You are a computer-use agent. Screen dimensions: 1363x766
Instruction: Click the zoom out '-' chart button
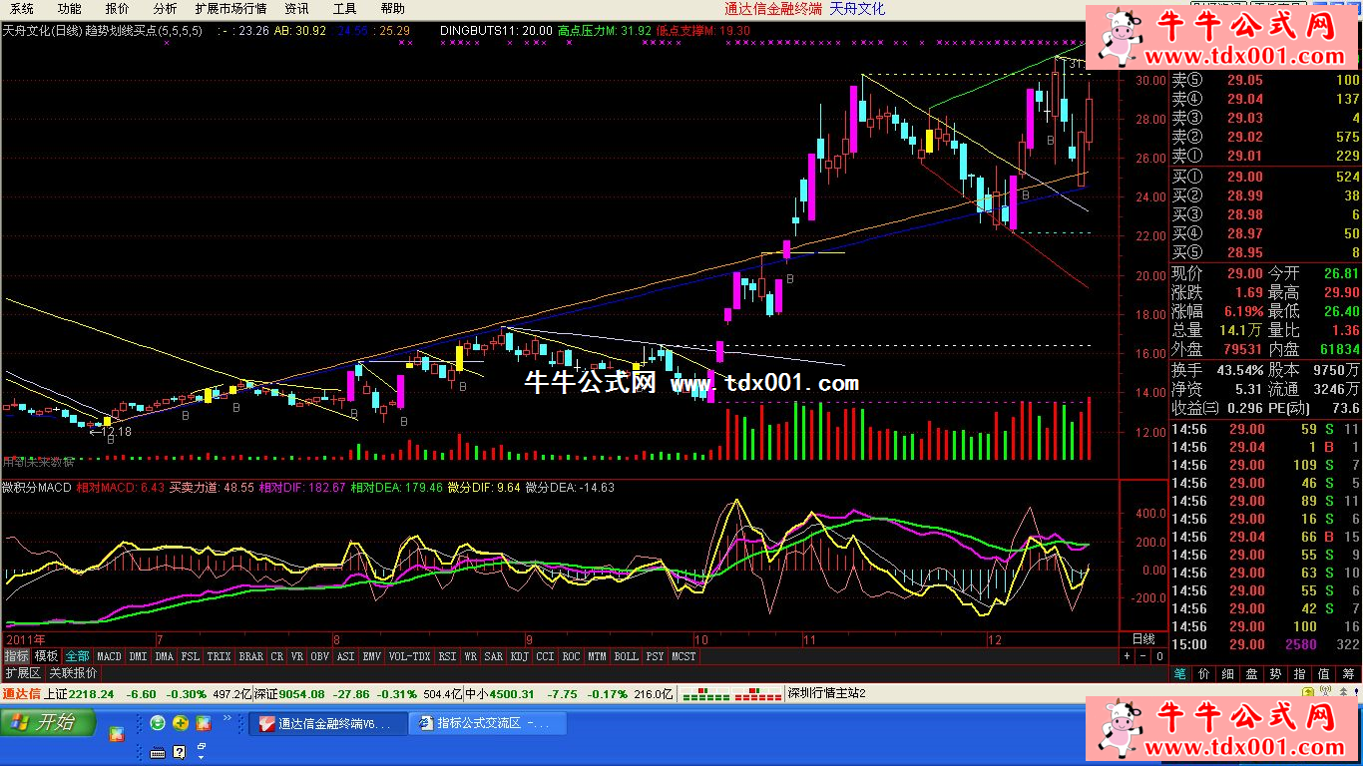click(x=1142, y=656)
